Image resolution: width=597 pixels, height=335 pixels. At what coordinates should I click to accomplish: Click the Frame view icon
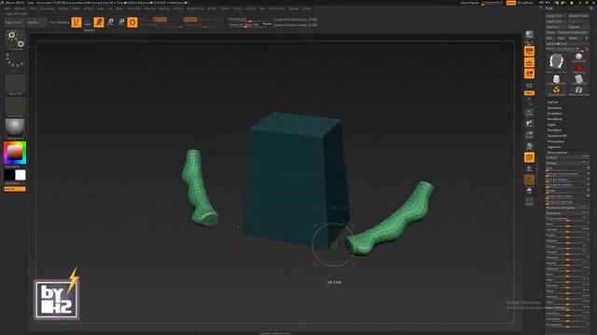(529, 113)
